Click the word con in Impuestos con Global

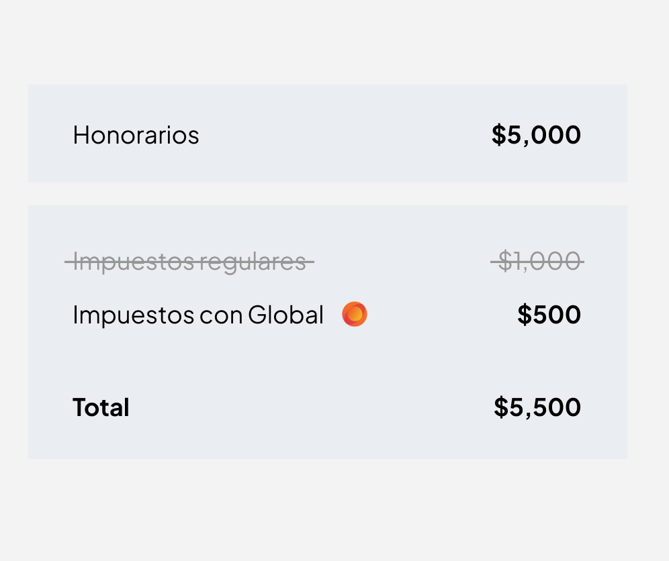tap(220, 315)
